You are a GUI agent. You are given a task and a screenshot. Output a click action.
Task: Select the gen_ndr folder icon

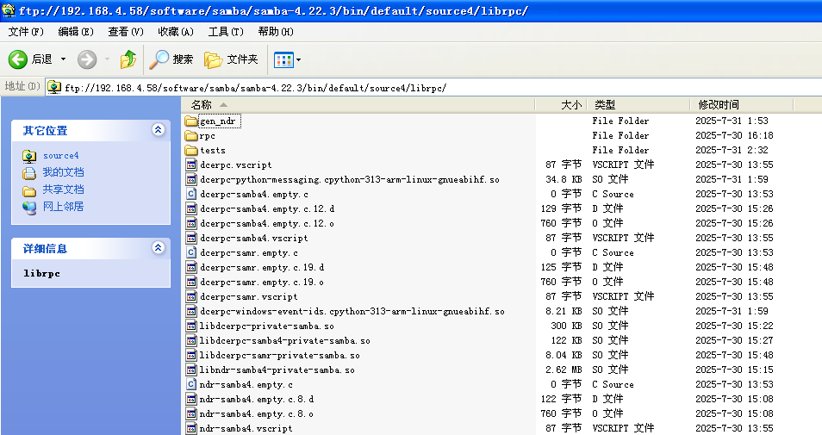tap(191, 121)
